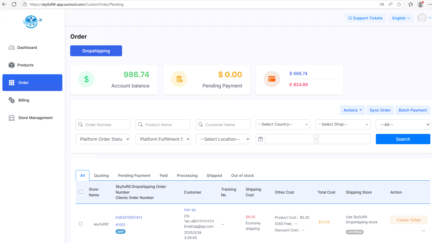Toggle the select-all orders checkbox in header

point(80,192)
